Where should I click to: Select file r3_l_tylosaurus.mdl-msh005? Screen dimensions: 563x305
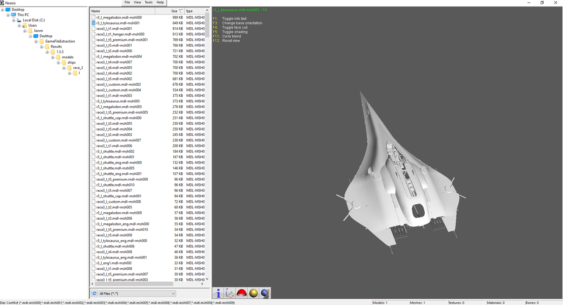[118, 101]
